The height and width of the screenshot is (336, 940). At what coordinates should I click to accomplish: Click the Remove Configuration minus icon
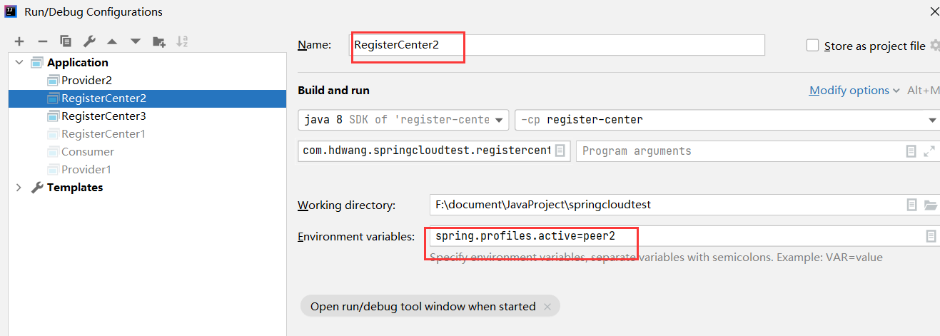click(x=42, y=41)
